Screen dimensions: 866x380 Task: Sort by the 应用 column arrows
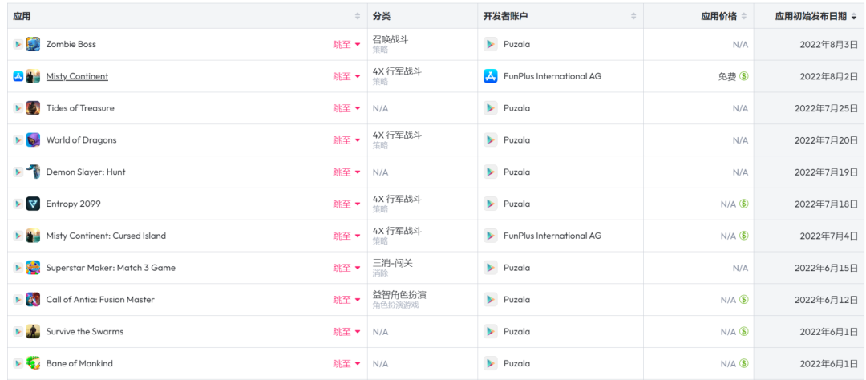pos(358,17)
